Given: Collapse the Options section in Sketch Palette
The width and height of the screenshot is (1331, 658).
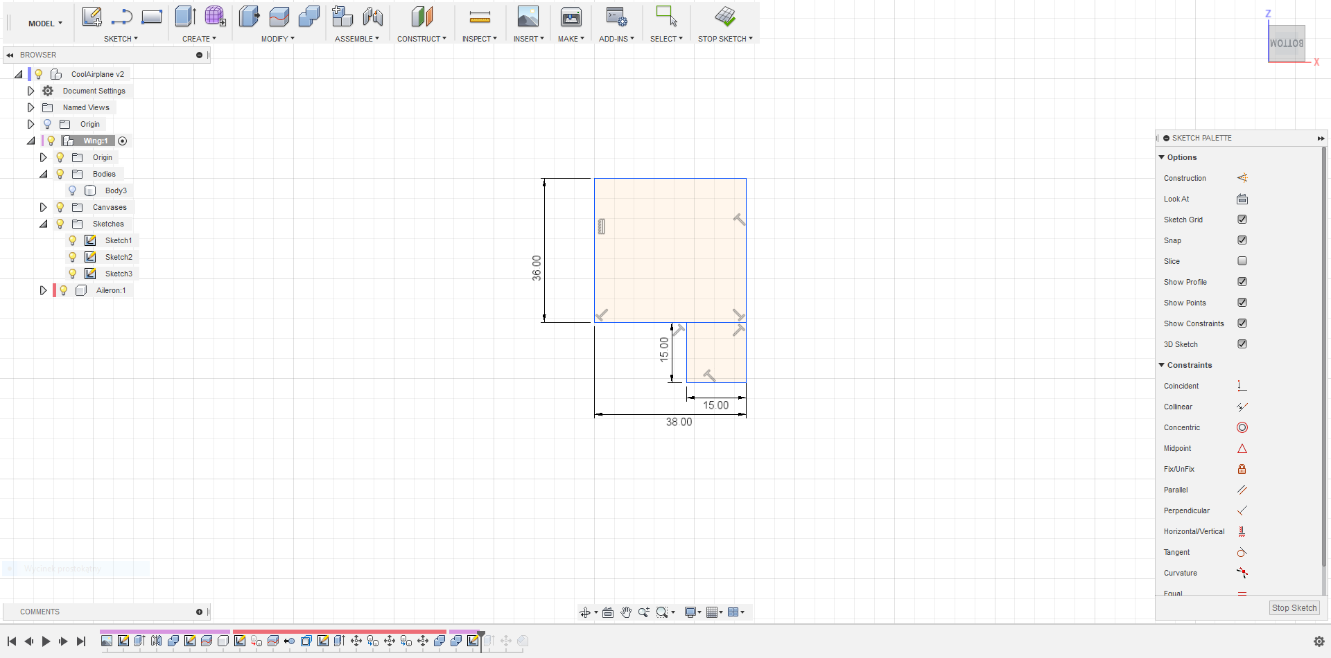Looking at the screenshot, I should click(x=1162, y=157).
